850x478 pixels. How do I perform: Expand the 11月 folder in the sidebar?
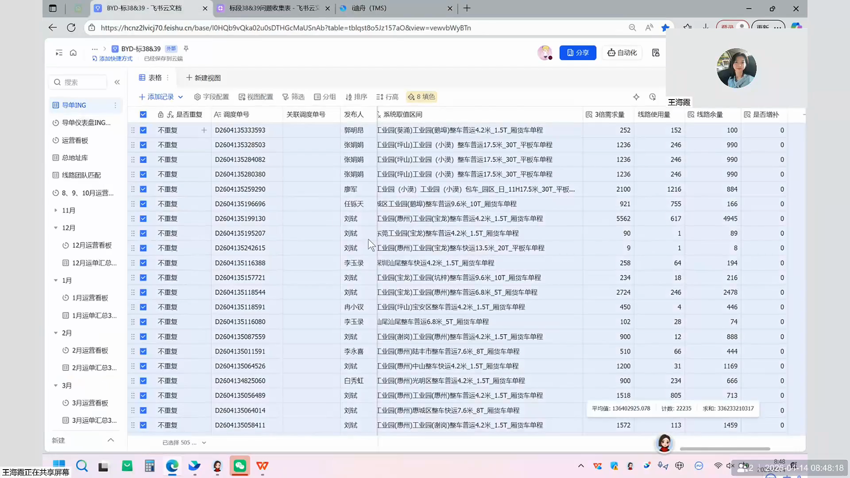coord(56,210)
